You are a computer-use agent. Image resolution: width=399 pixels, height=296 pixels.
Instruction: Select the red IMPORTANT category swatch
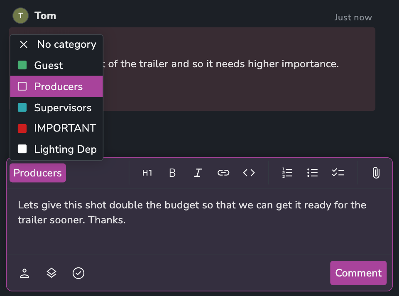pyautogui.click(x=22, y=128)
